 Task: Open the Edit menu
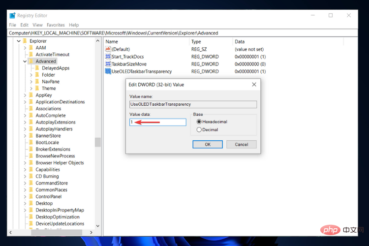click(24, 25)
